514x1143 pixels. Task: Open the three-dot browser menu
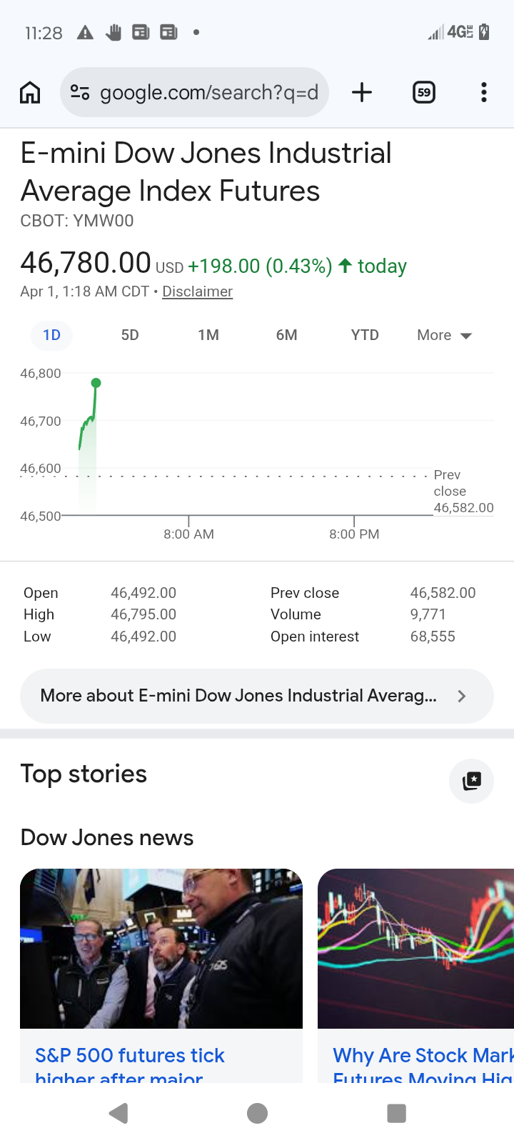click(483, 92)
